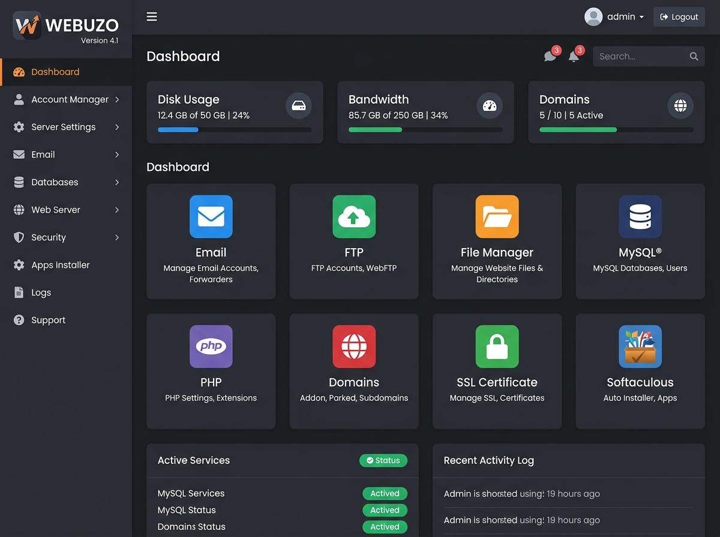Click the Domains globe icon in stats card

pos(680,106)
